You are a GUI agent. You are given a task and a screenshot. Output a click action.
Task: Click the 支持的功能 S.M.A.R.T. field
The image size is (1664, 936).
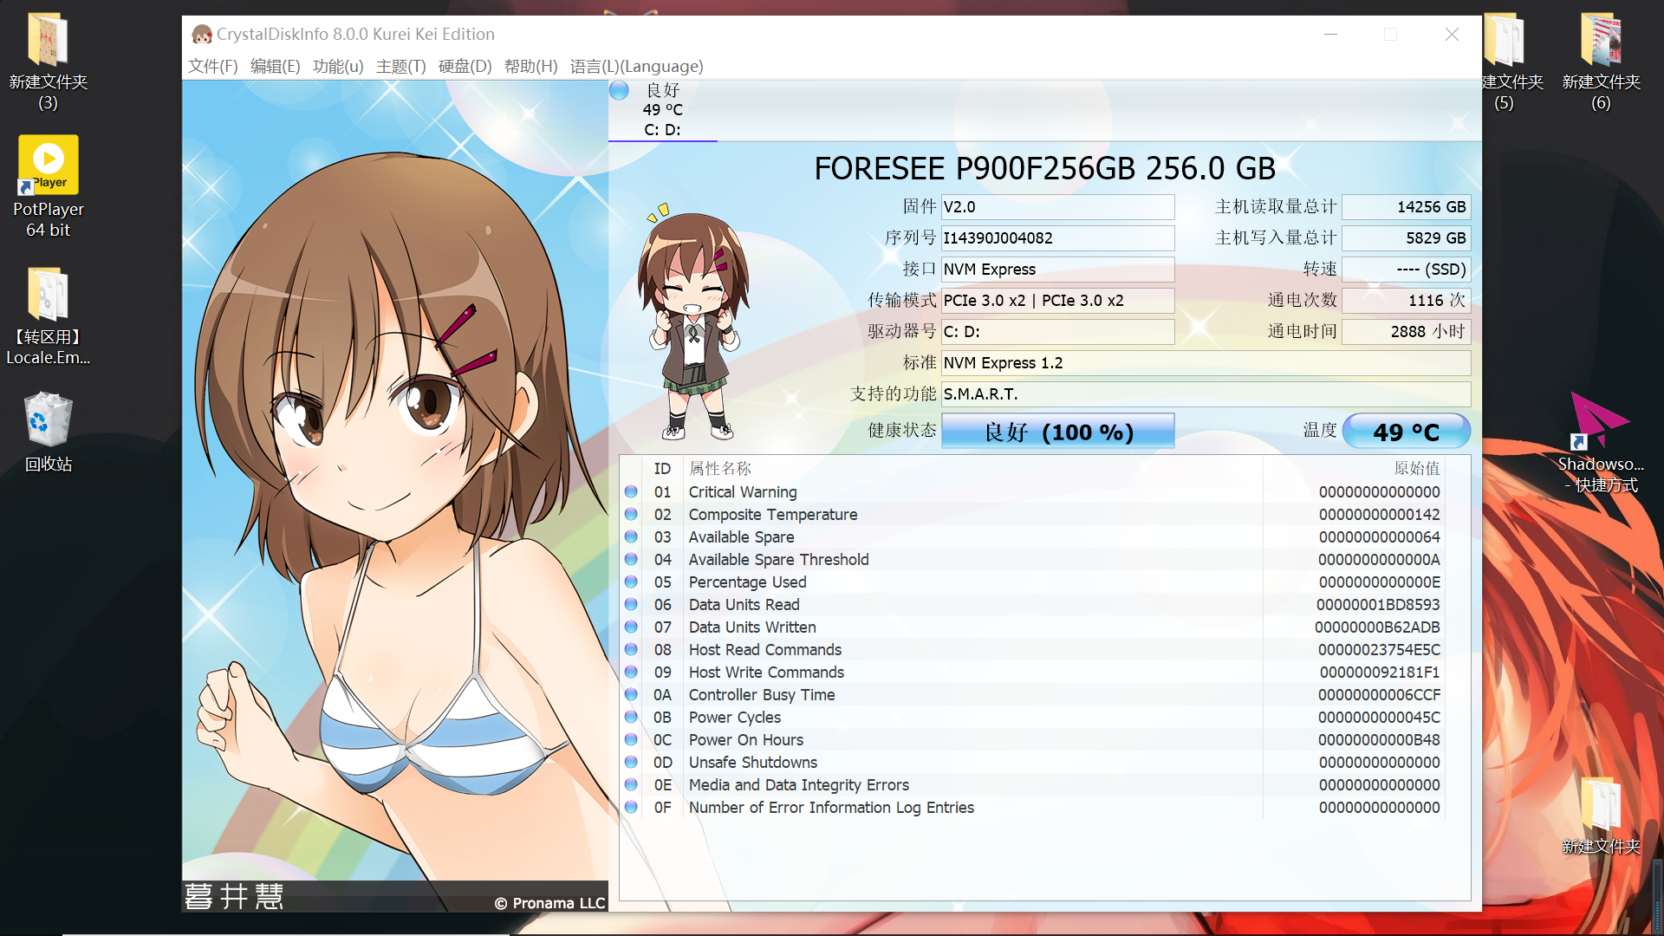[1206, 394]
